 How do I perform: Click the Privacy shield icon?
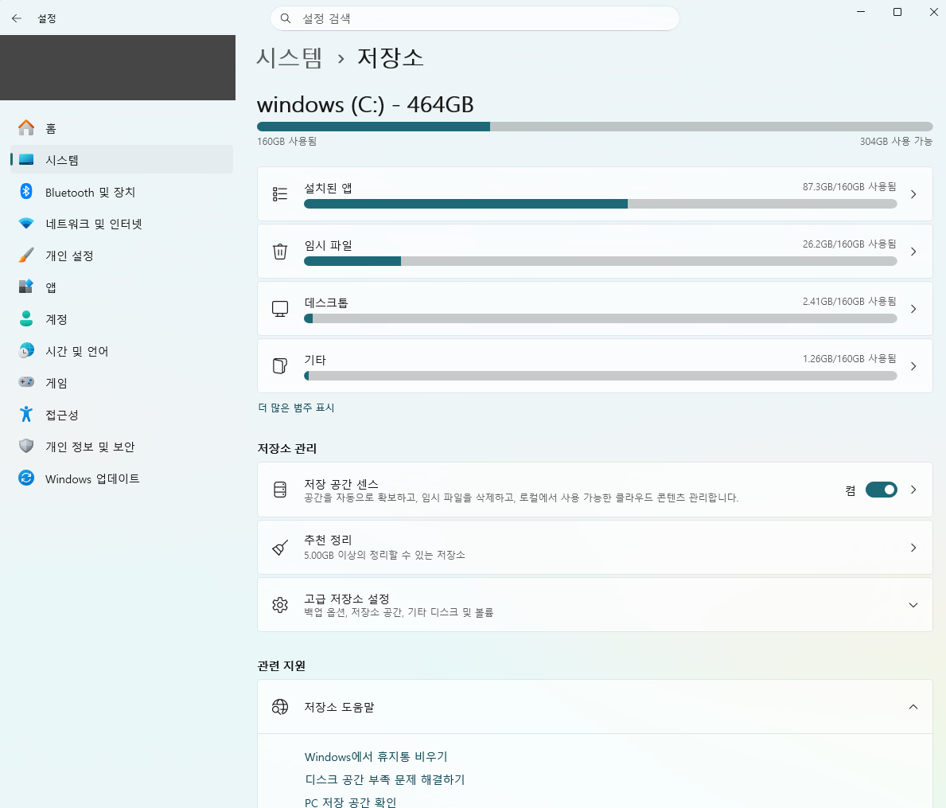click(x=26, y=446)
